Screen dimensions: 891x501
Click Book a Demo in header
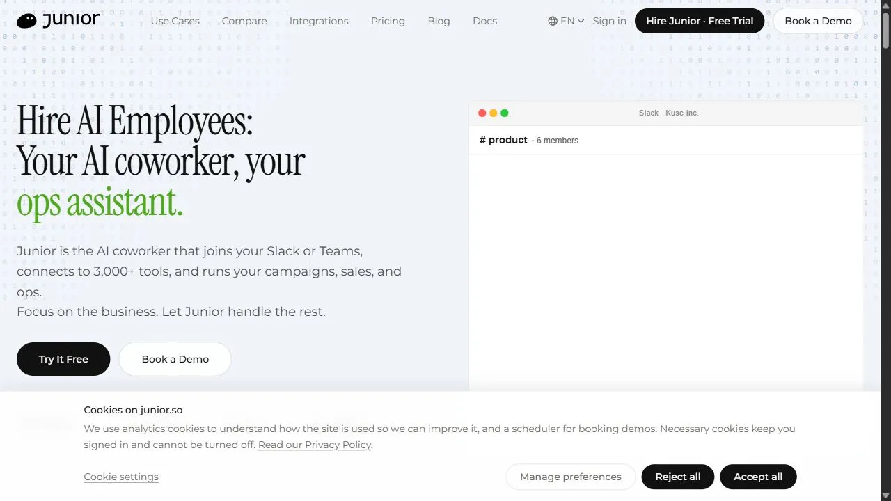pyautogui.click(x=818, y=21)
